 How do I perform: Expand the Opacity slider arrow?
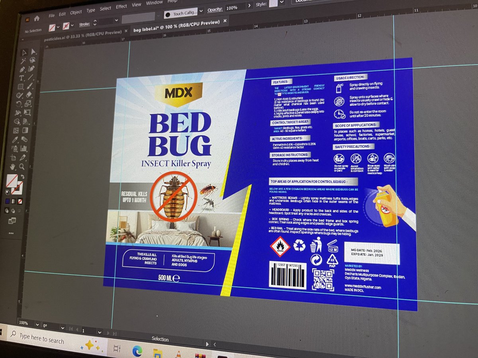coord(249,6)
